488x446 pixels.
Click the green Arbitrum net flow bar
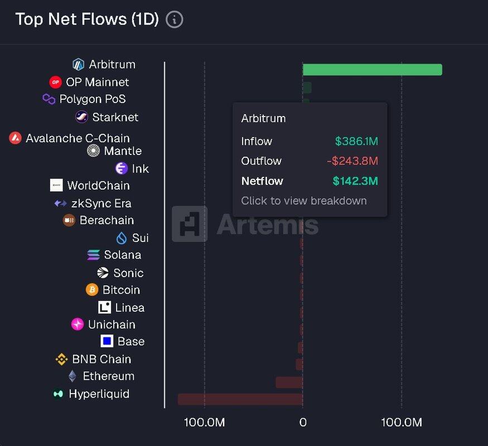(x=372, y=70)
